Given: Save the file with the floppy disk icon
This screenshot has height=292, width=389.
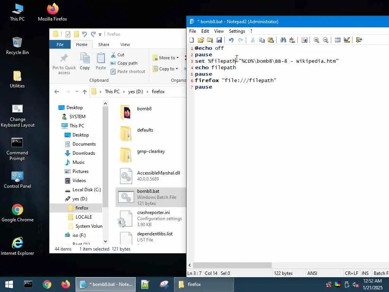Looking at the screenshot, I should pyautogui.click(x=219, y=40).
